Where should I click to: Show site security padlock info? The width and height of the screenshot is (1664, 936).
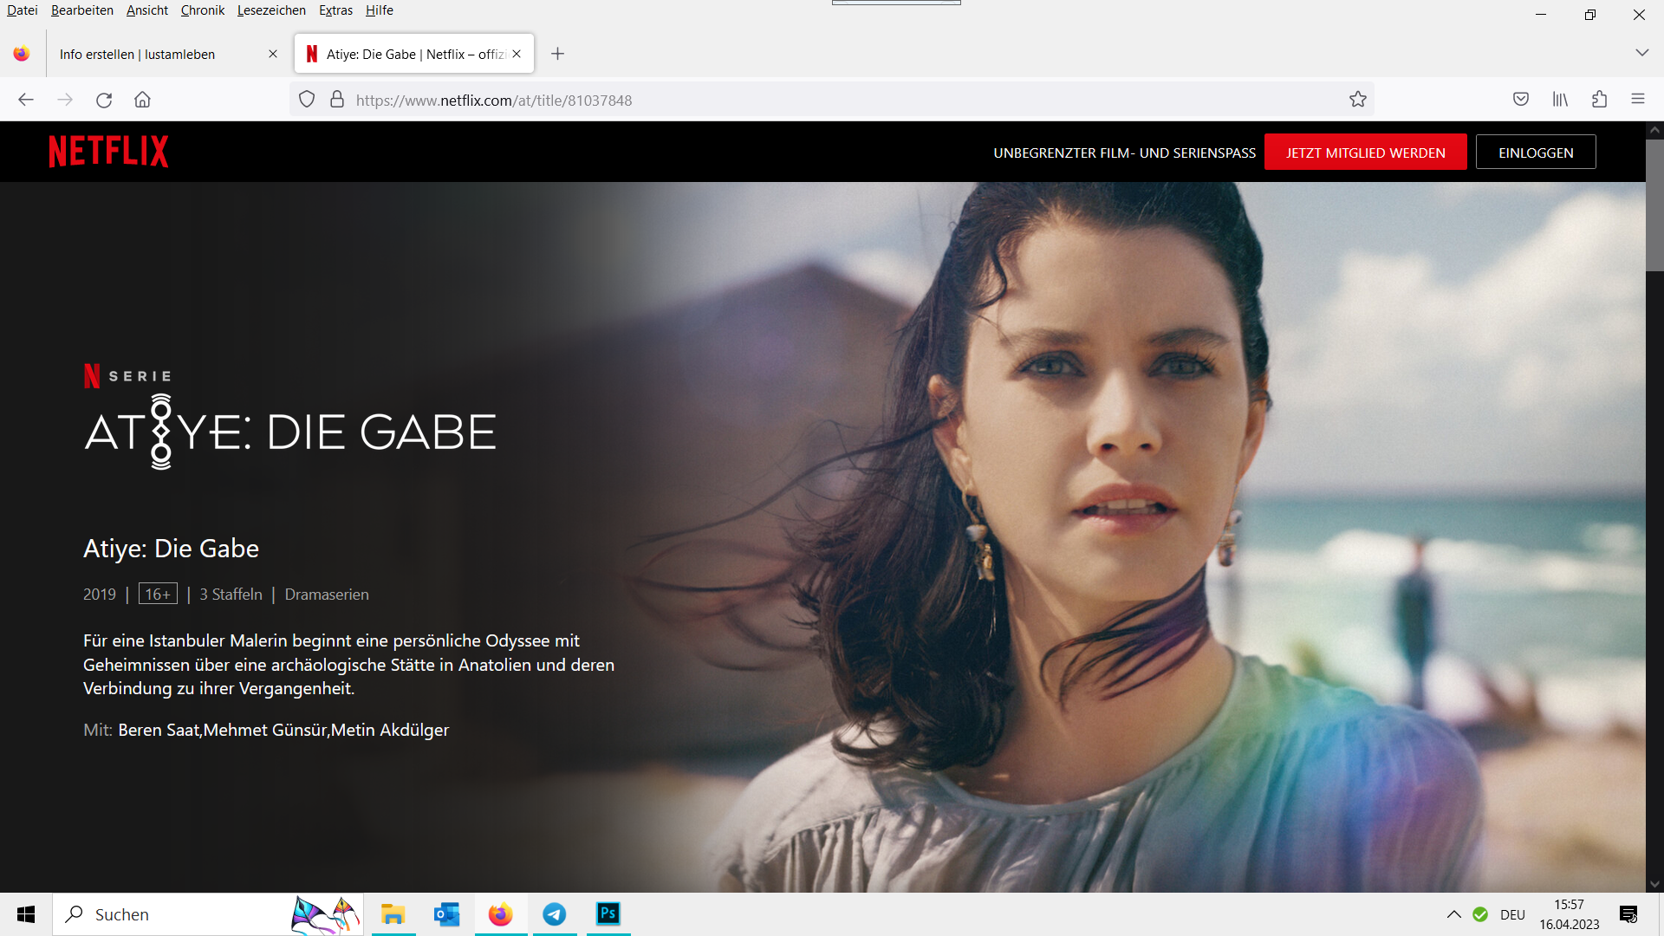[337, 100]
